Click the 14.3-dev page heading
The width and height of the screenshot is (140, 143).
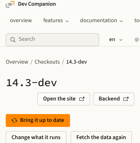pyautogui.click(x=32, y=83)
